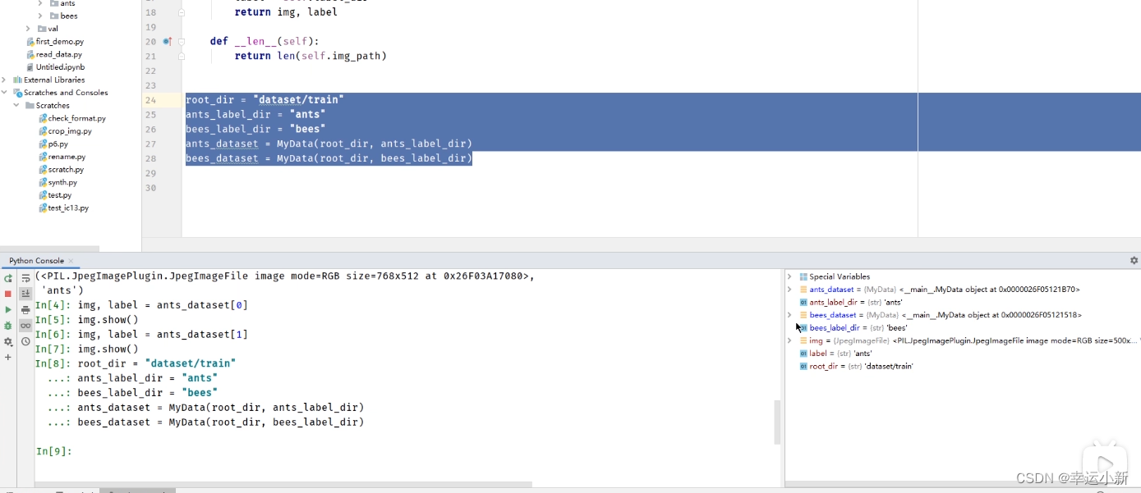1141x493 pixels.
Task: Expand img variable details
Action: click(789, 340)
